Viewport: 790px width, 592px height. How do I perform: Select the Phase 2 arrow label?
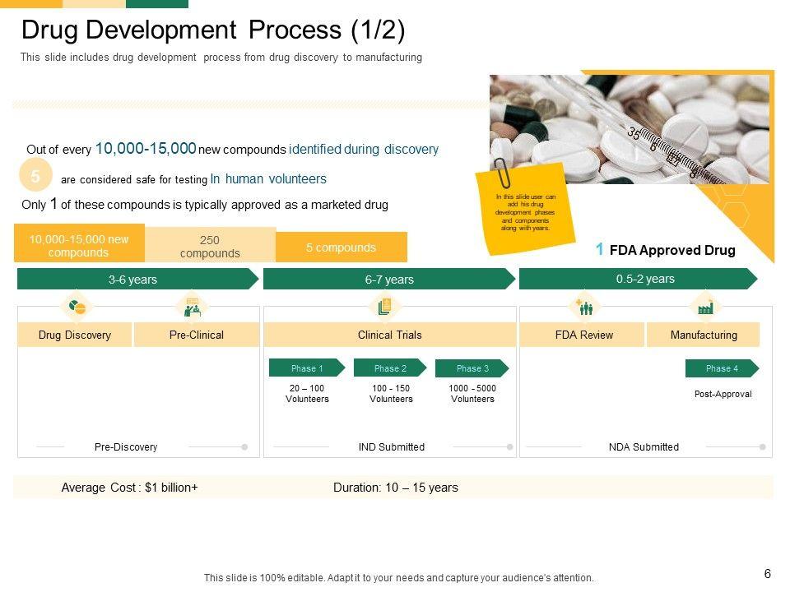390,368
